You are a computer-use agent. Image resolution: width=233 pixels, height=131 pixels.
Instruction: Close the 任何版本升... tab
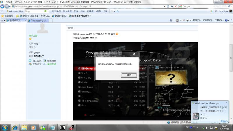[x=25, y=20]
